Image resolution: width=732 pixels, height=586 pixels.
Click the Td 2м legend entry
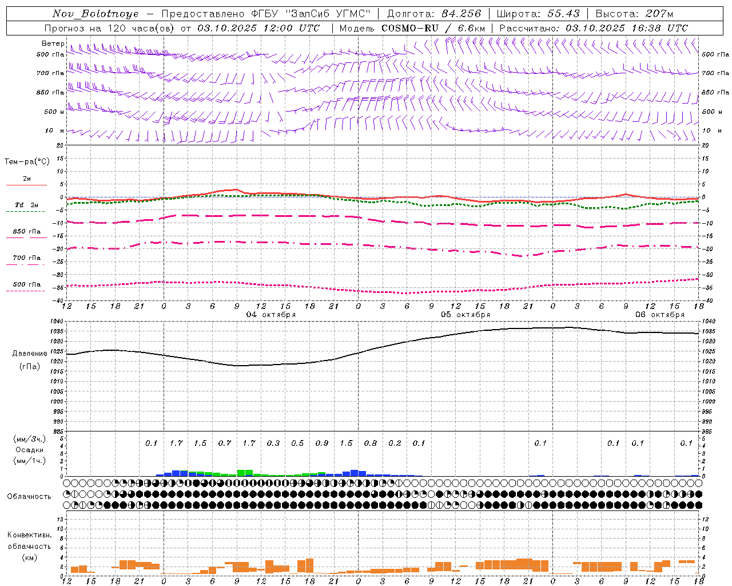pos(27,205)
